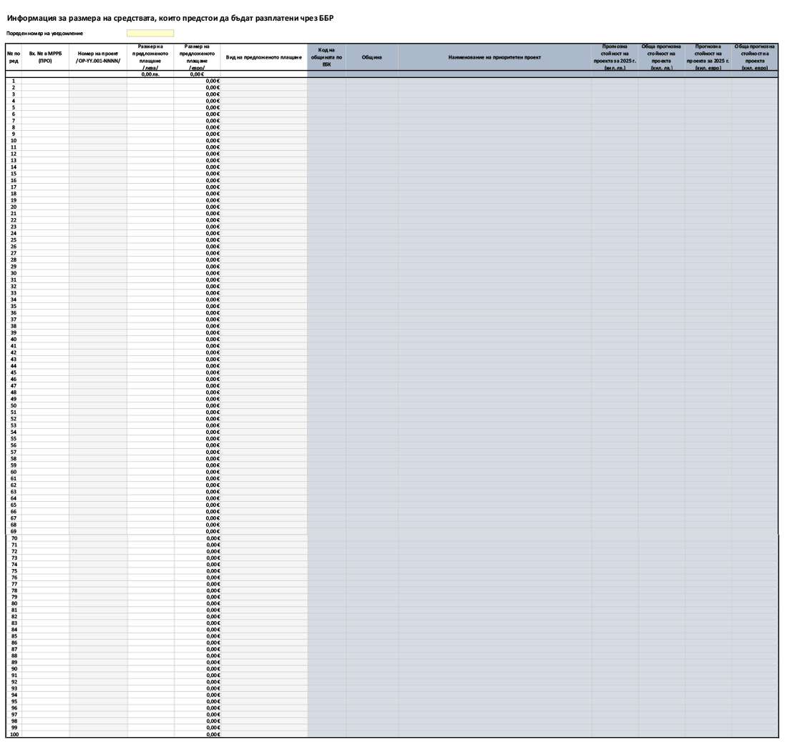Select the 'Наименование на приоритетен проект' header

click(x=494, y=57)
